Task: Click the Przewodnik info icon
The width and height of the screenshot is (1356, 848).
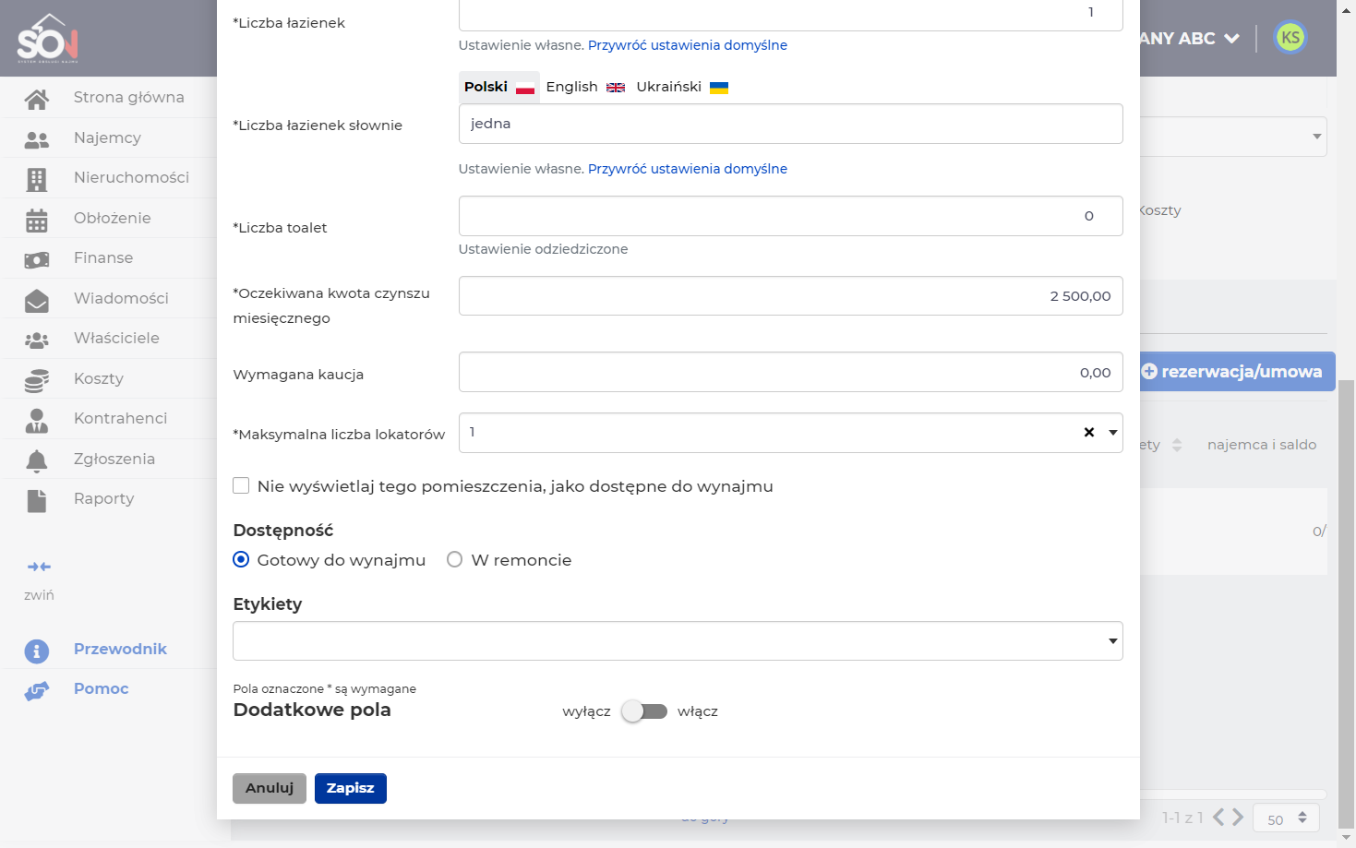Action: point(37,651)
